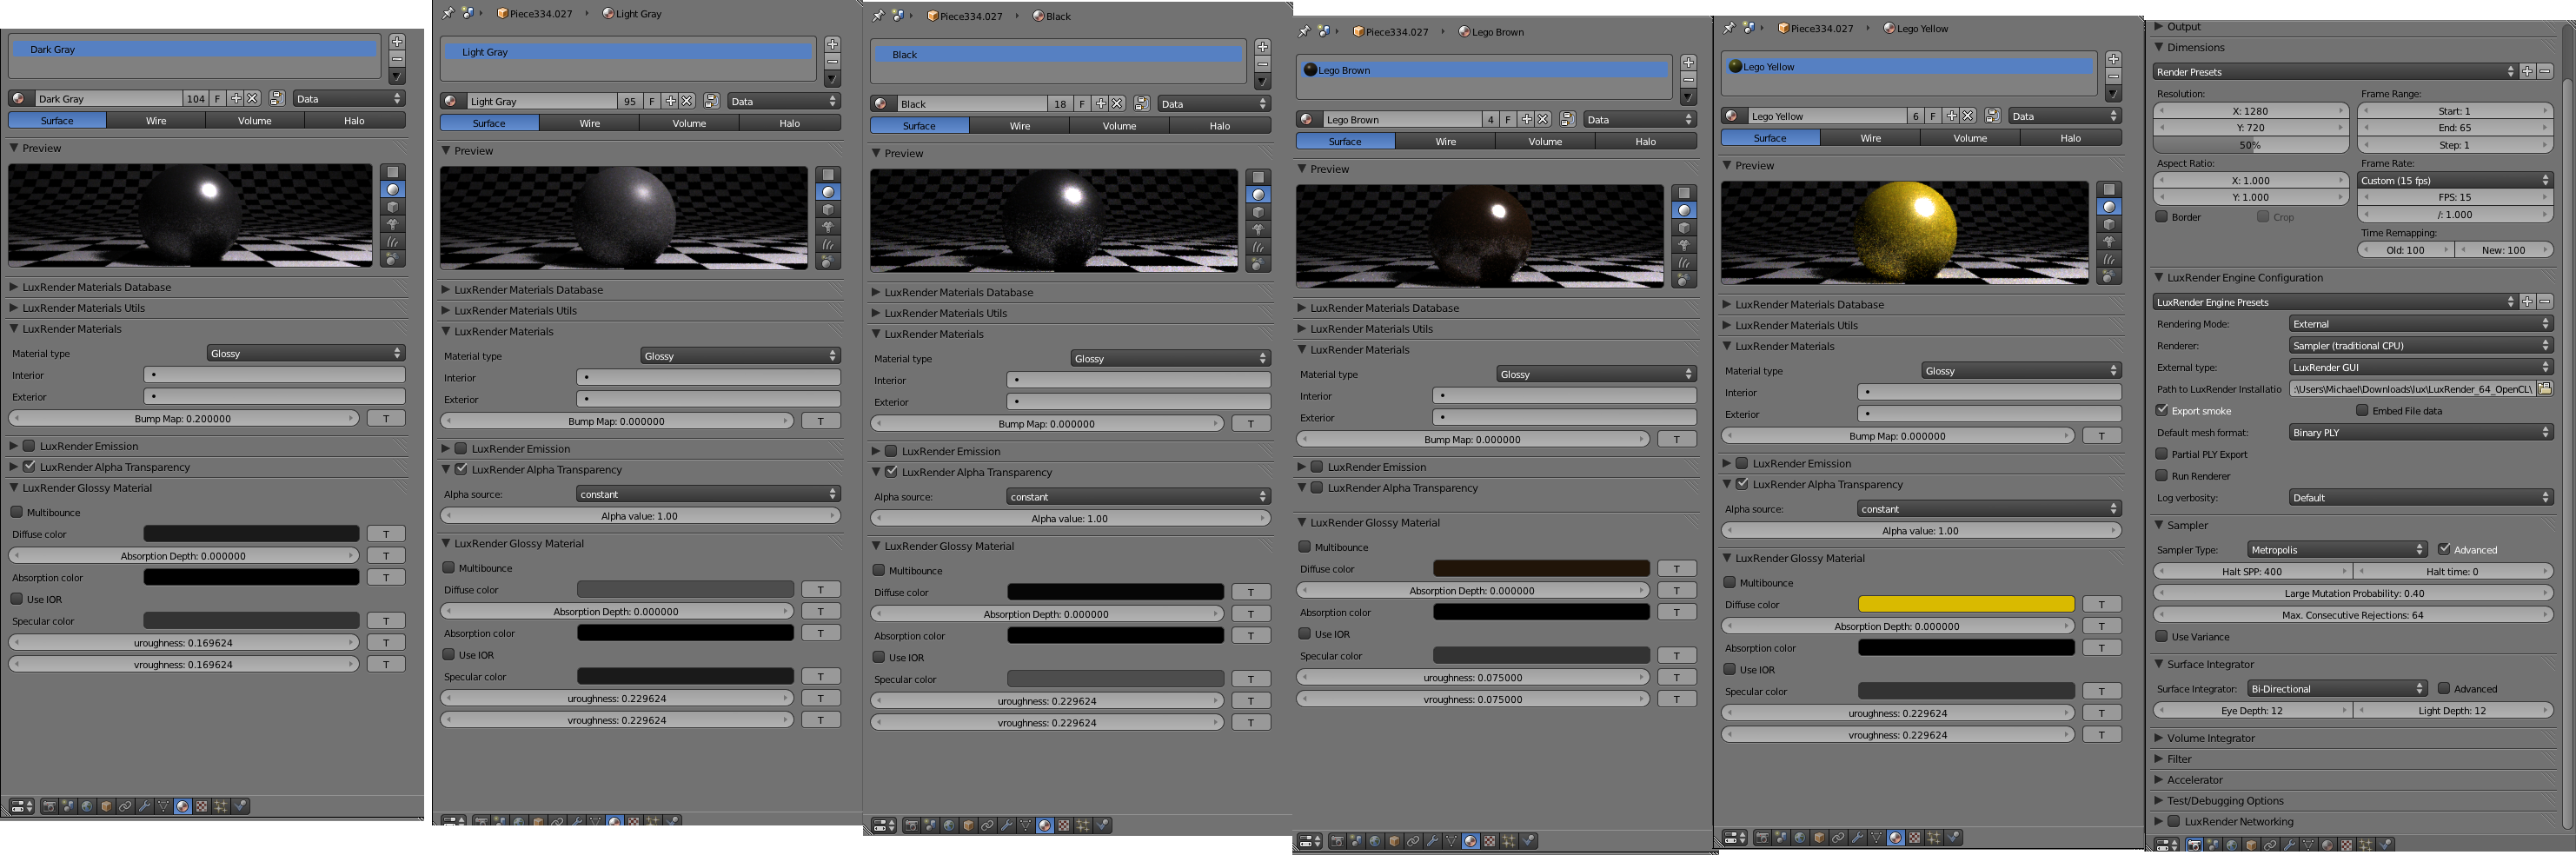The height and width of the screenshot is (855, 2576).
Task: Open the Alpha source dropdown showing constant
Action: point(708,493)
